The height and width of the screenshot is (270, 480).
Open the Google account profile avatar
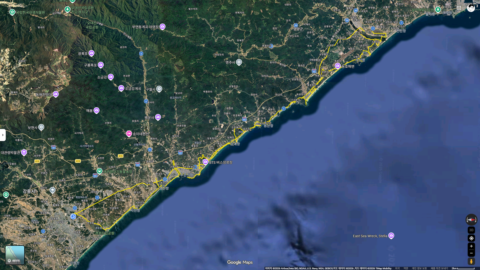471,8
